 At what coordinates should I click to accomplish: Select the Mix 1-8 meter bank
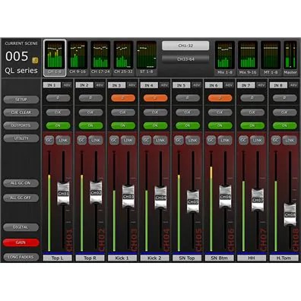click(x=225, y=58)
